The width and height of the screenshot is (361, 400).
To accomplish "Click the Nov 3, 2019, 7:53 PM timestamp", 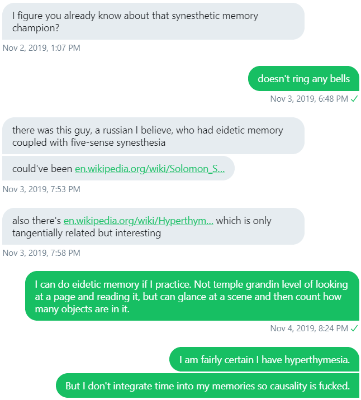I will click(41, 189).
